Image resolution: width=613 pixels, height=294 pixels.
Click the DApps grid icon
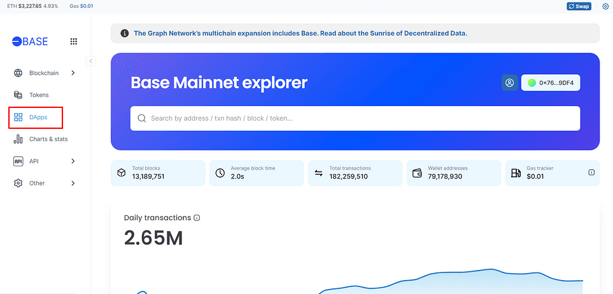pos(18,117)
